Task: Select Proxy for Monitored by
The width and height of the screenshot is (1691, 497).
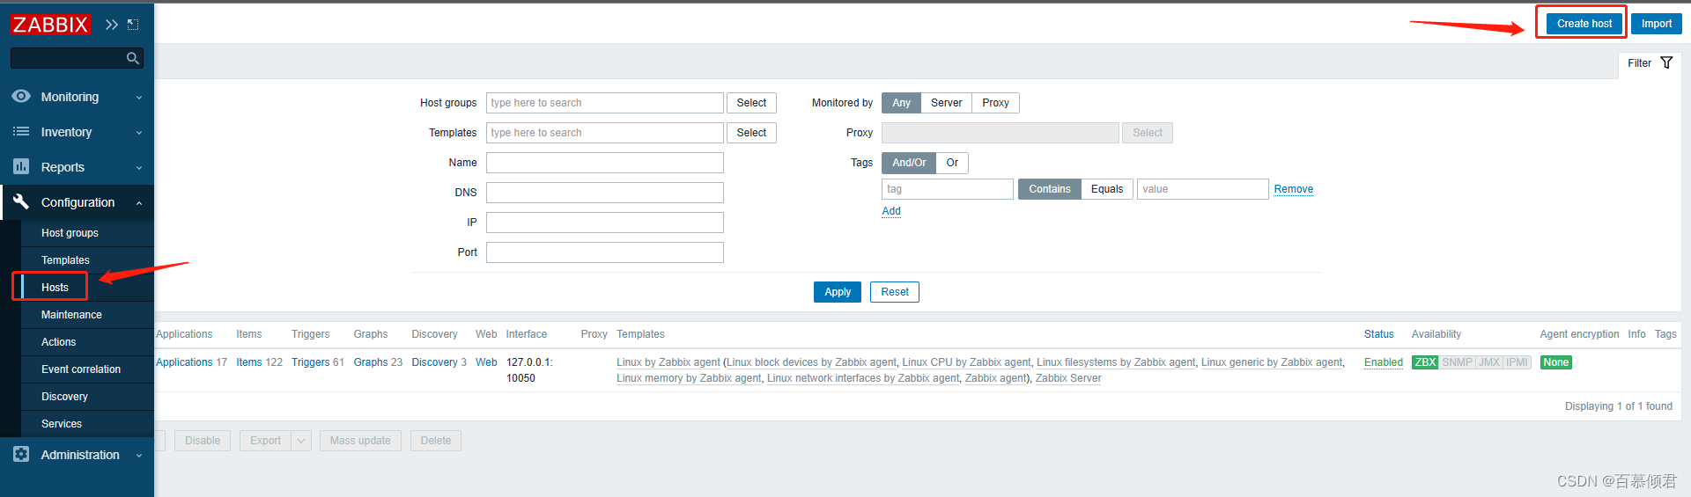Action: [x=996, y=103]
